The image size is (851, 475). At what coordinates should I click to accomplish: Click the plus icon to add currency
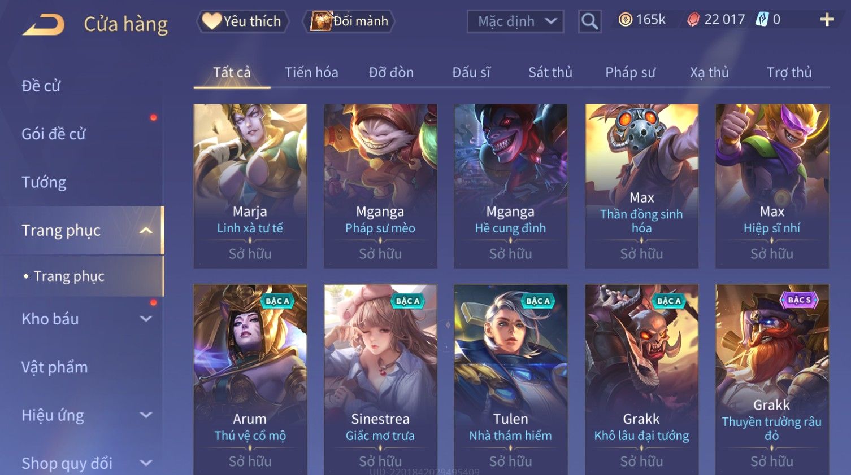coord(827,20)
